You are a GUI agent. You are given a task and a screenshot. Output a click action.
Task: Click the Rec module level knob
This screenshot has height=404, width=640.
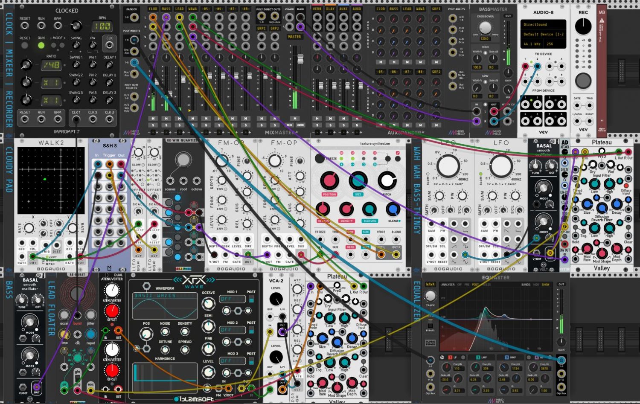[583, 26]
